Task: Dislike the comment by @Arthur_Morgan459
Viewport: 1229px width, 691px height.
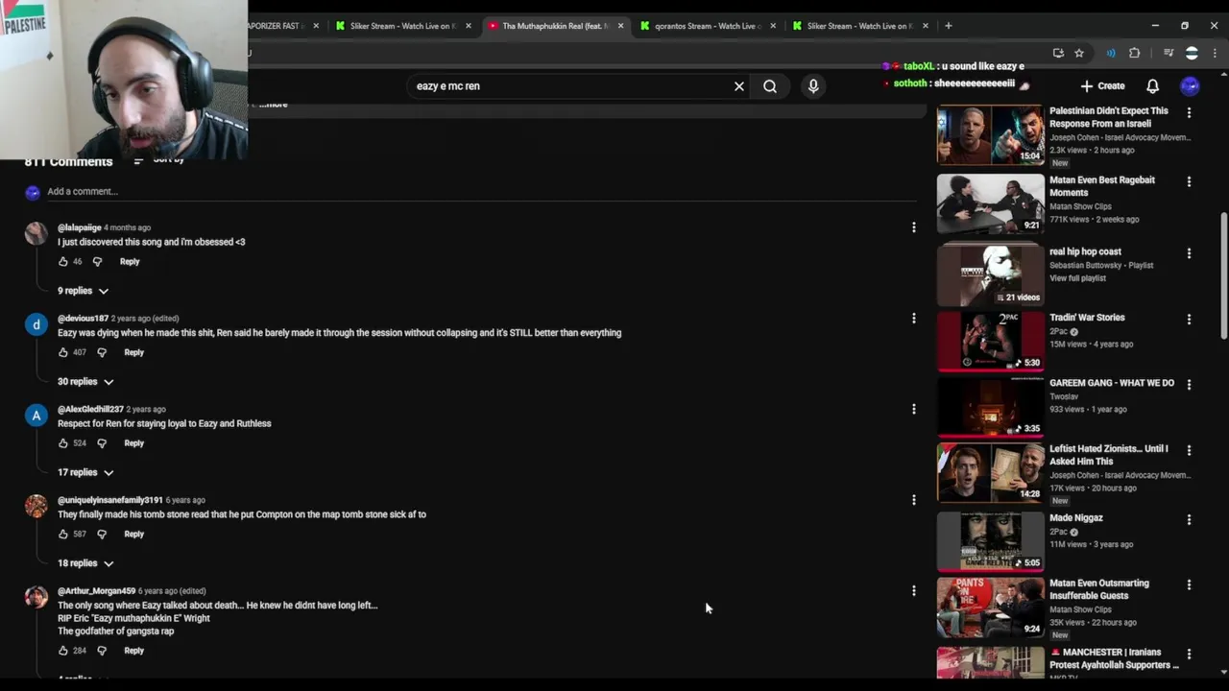Action: [102, 651]
